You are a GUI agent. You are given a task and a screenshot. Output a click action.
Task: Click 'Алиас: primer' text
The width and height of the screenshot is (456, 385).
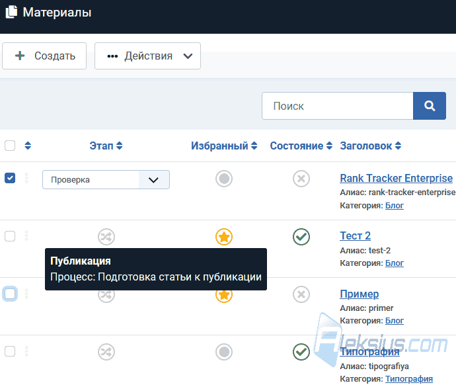[x=366, y=308]
